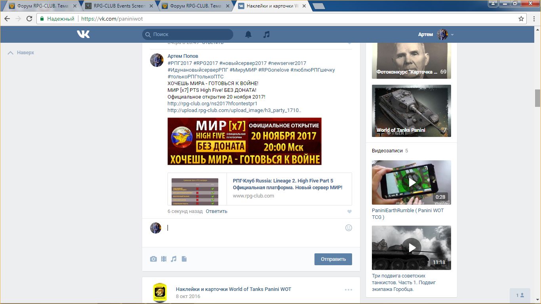Screen dimensions: 541x304
Task: Click the #толькоРПГтолькоПТС hashtag
Action: [x=195, y=77]
